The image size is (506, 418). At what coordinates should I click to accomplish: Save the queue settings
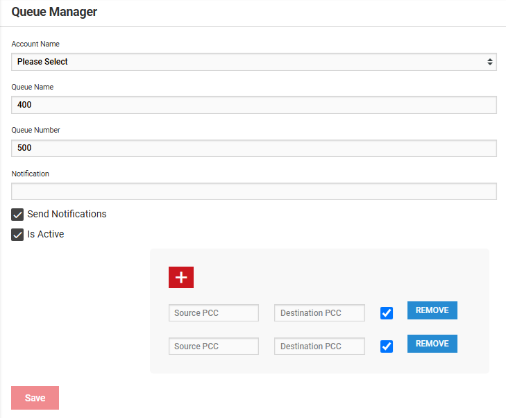coord(35,398)
